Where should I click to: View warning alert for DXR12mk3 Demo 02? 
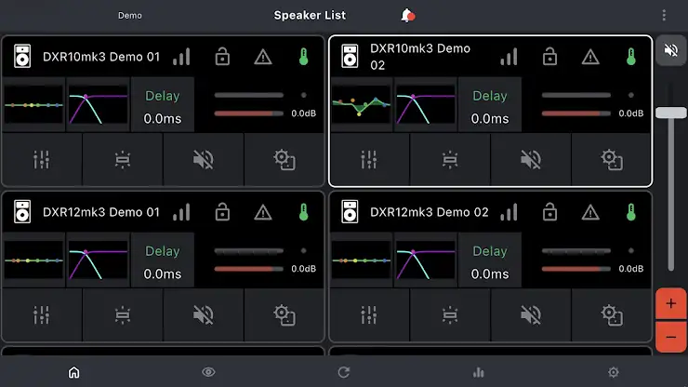click(590, 212)
